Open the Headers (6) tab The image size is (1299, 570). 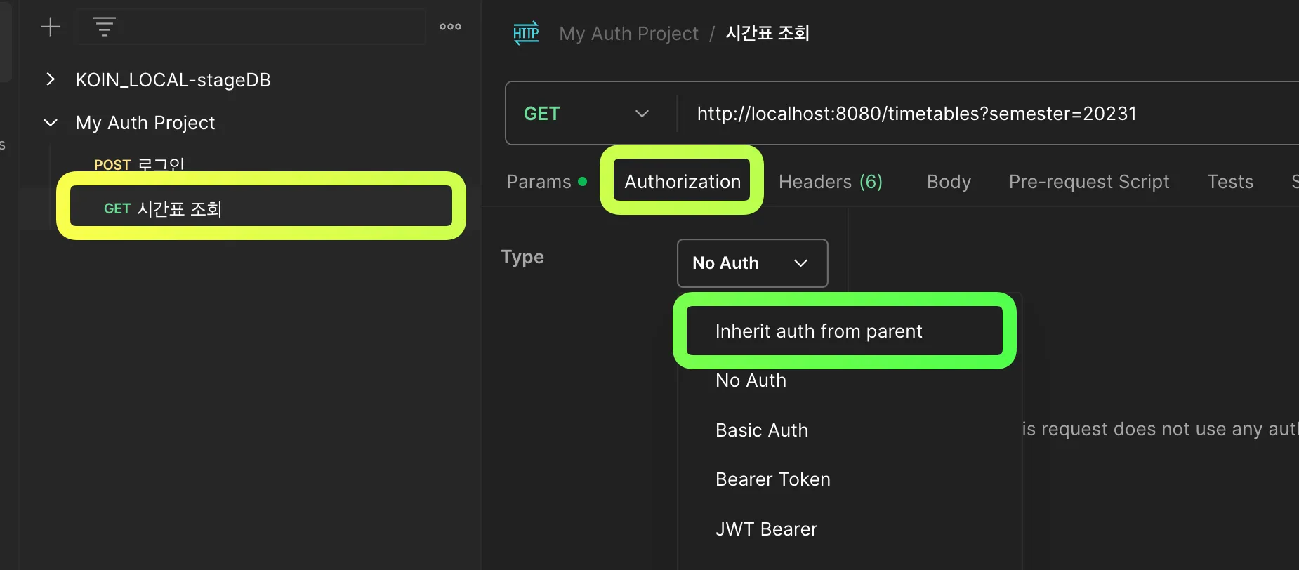830,182
